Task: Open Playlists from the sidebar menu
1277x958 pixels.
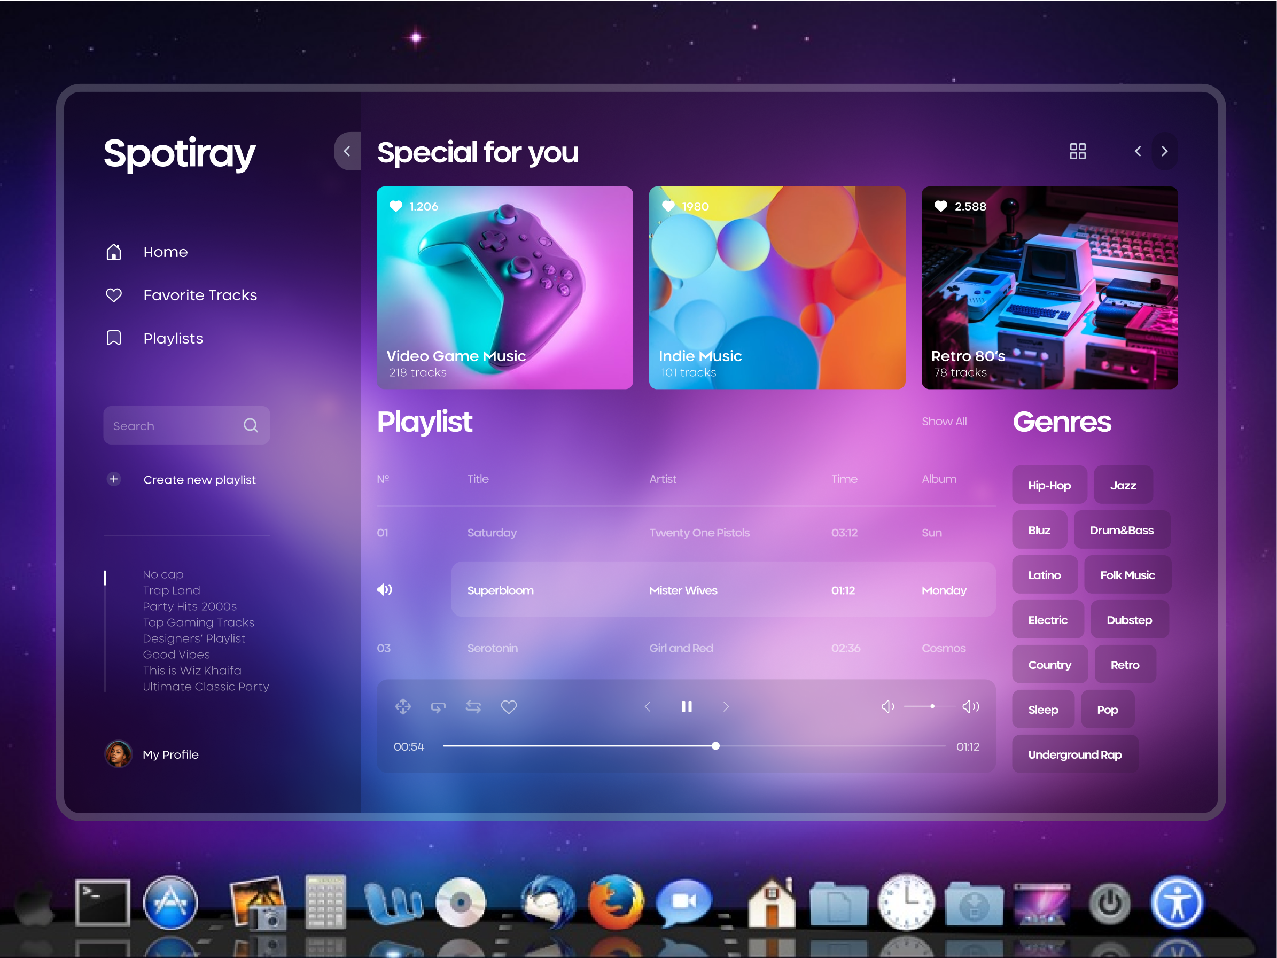Action: (x=173, y=338)
